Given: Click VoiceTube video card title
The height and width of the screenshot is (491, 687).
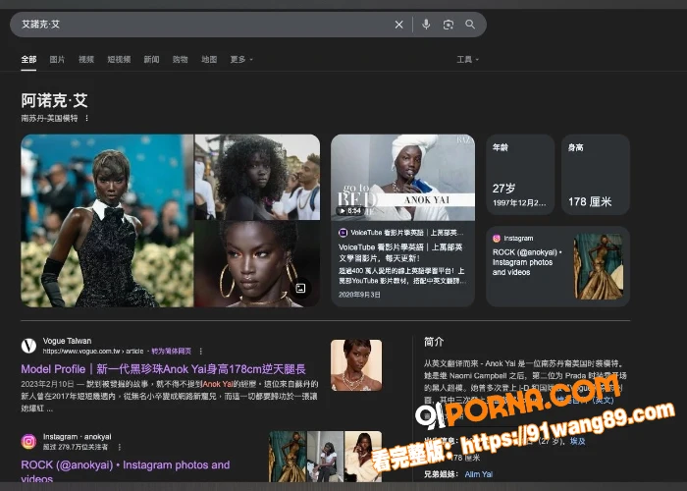Looking at the screenshot, I should coord(400,252).
